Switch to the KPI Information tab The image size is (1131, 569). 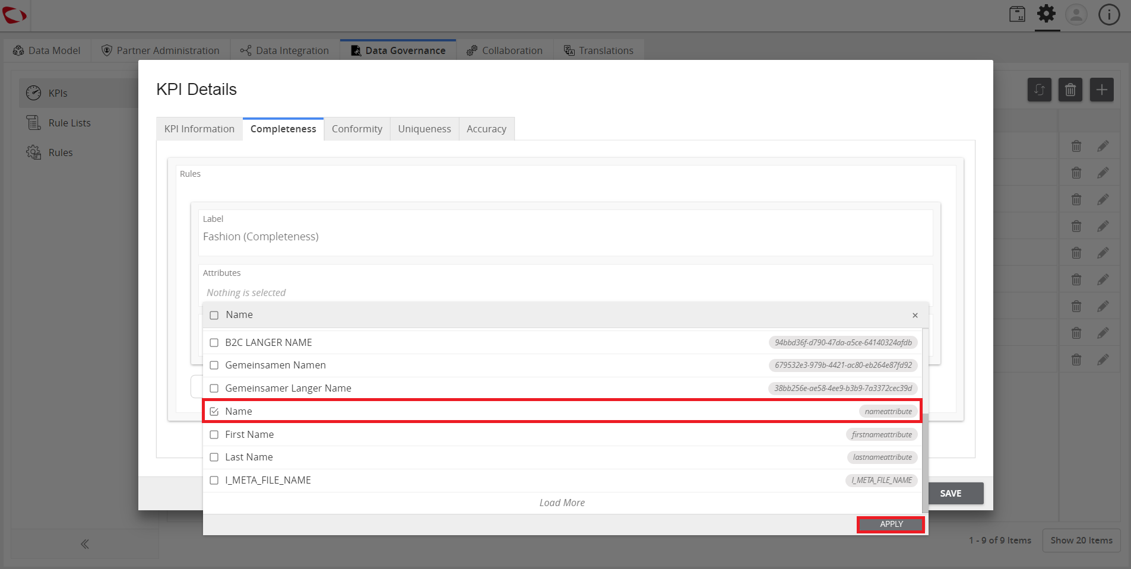coord(199,129)
